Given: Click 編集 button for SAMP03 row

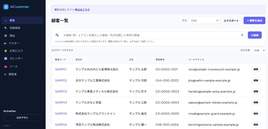Looking at the screenshot, I should (256, 91).
